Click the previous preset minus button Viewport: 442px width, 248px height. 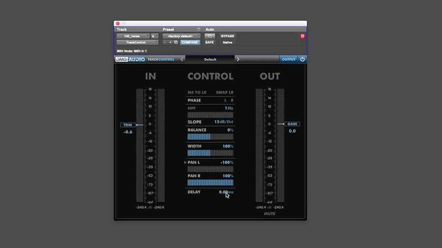[165, 43]
